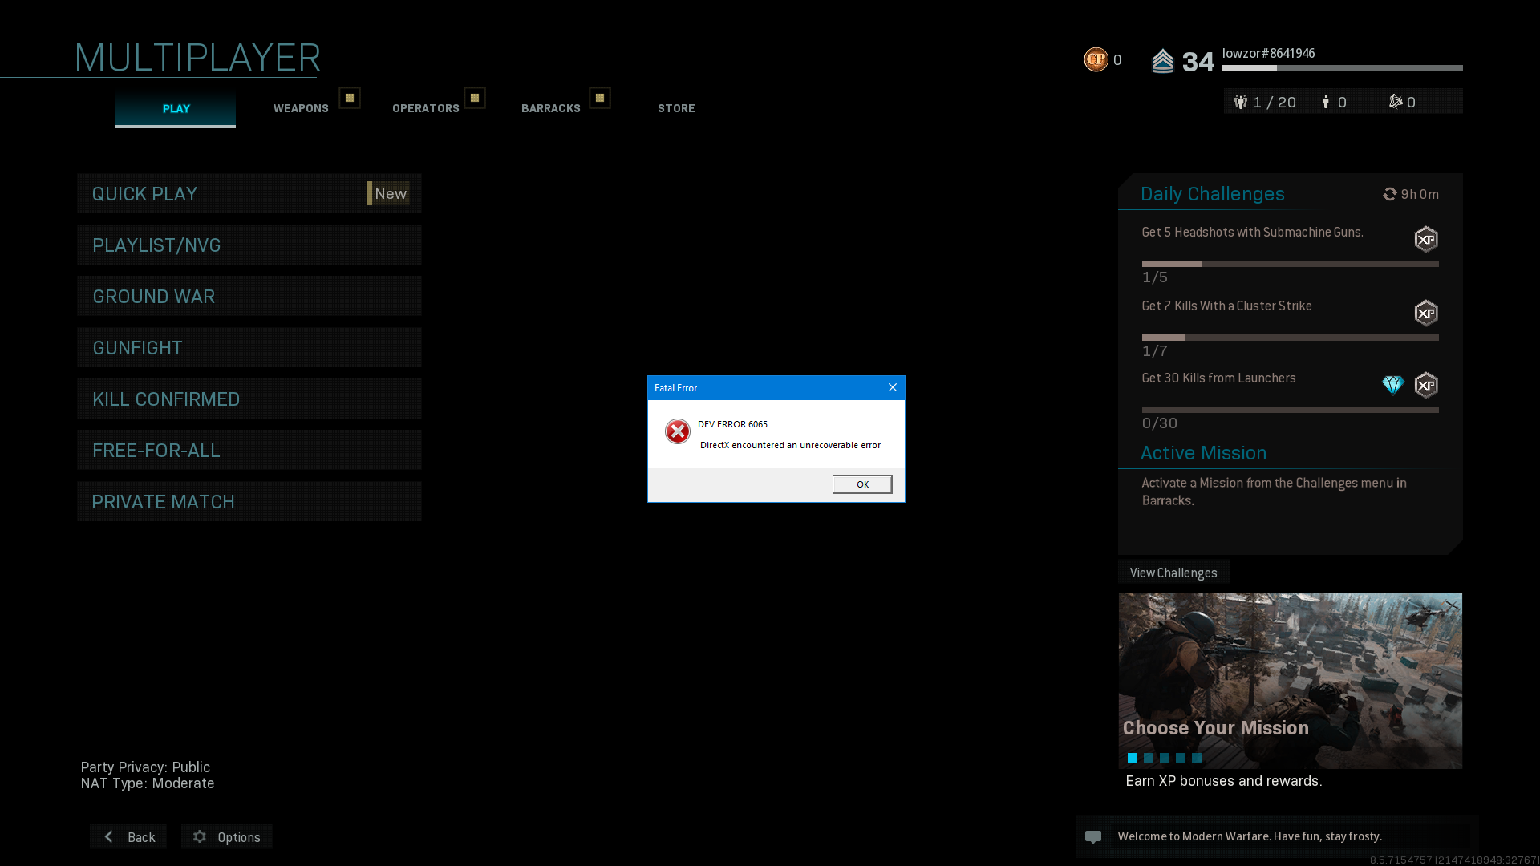The width and height of the screenshot is (1540, 866).
Task: Click the red error icon in Fatal Error dialog
Action: [x=678, y=431]
